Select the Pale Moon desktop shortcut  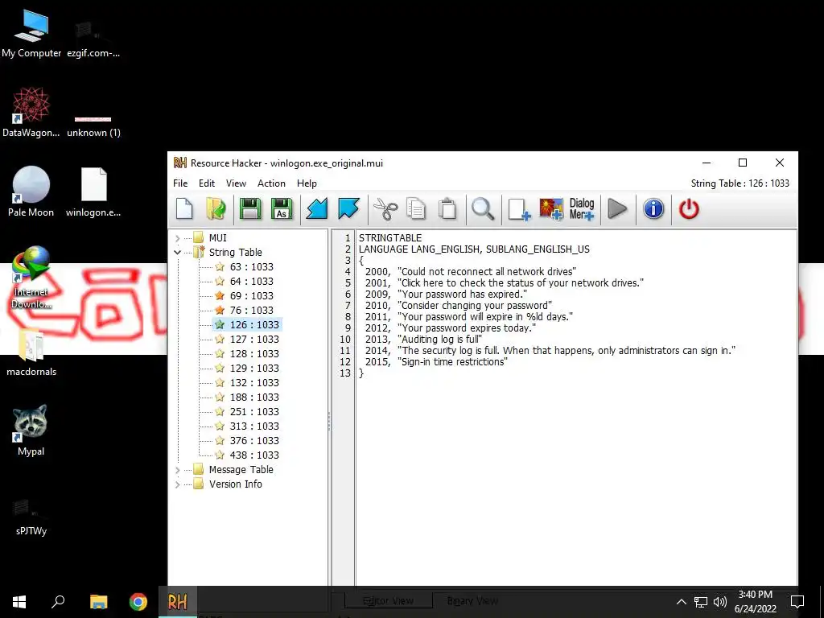click(x=31, y=192)
